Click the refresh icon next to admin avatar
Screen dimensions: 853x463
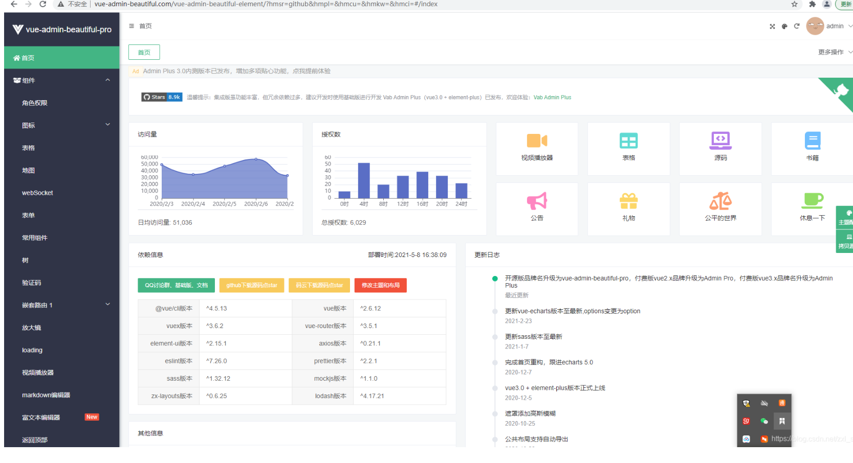[797, 26]
